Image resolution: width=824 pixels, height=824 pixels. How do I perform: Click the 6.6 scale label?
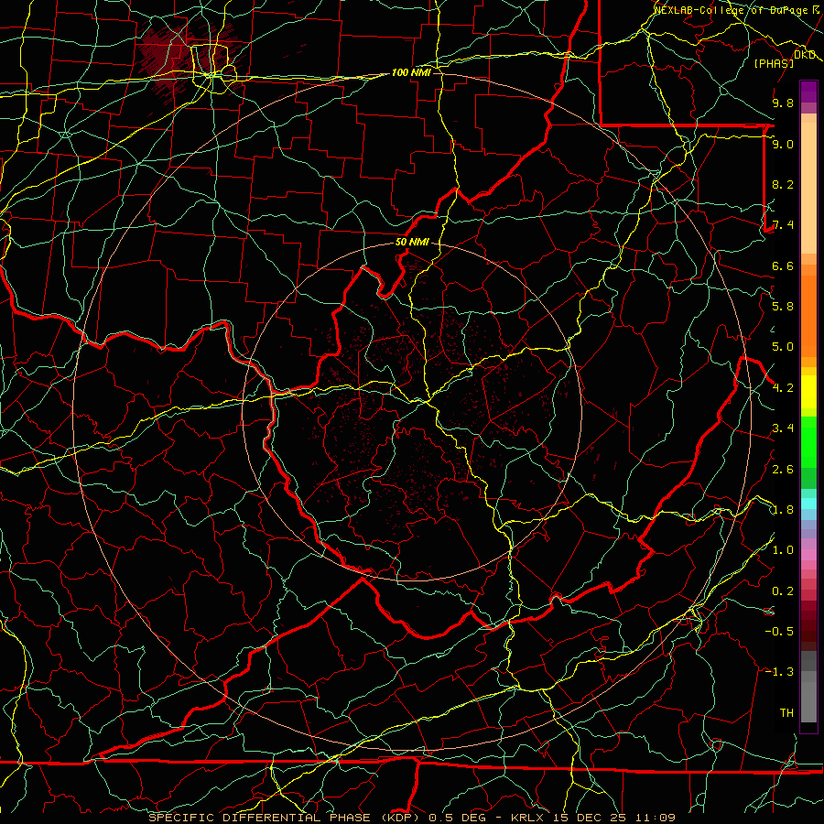pyautogui.click(x=783, y=266)
